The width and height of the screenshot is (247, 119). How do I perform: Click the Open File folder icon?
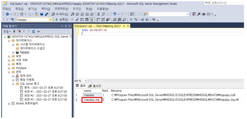37,14
